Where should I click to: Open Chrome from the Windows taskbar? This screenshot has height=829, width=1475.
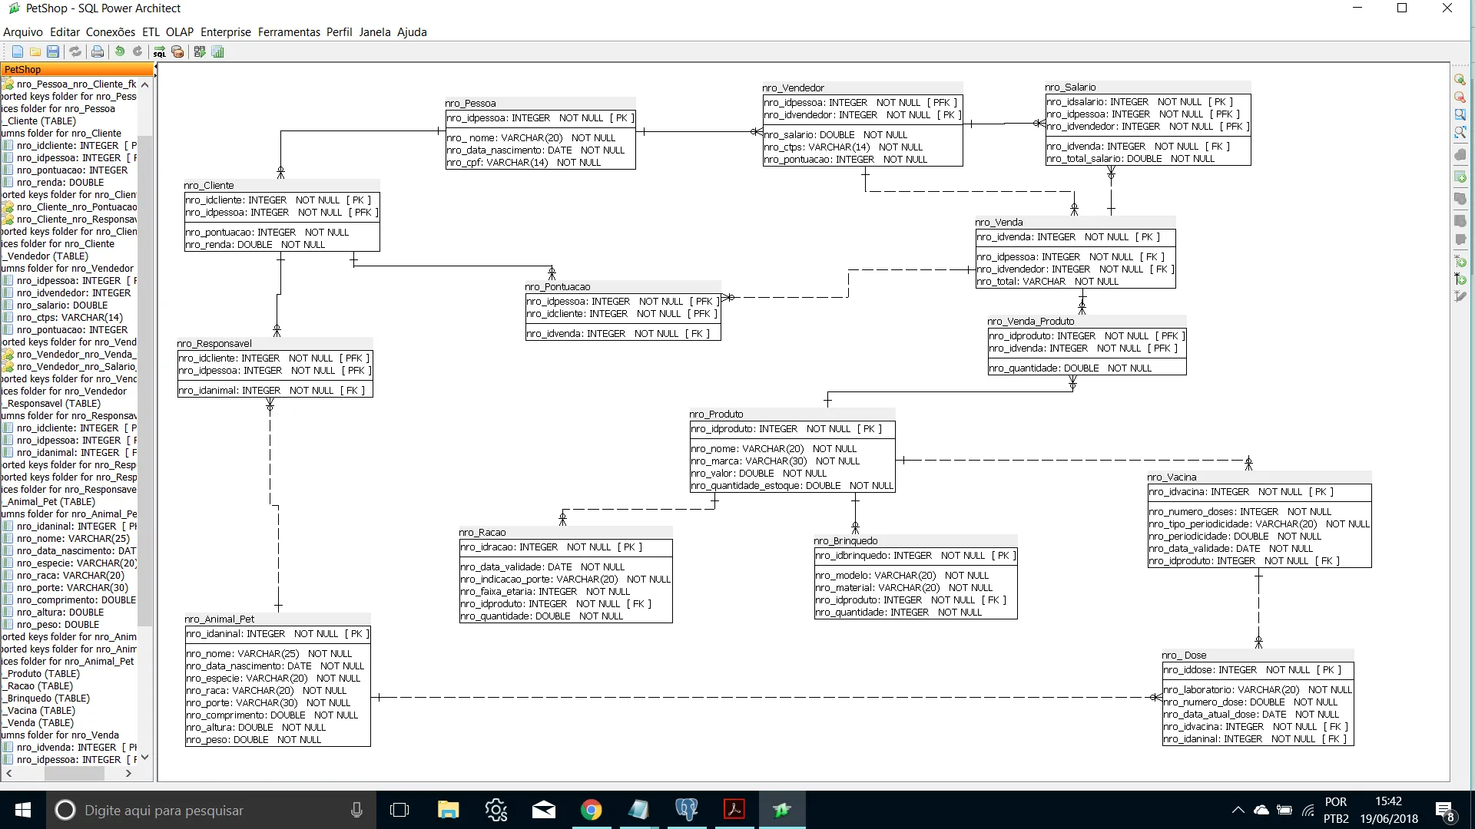[591, 810]
